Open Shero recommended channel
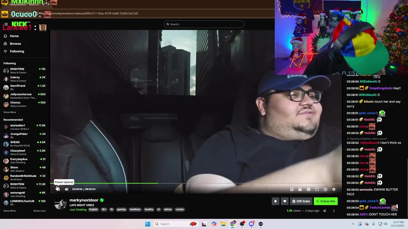The width and height of the screenshot is (408, 229). [25, 169]
